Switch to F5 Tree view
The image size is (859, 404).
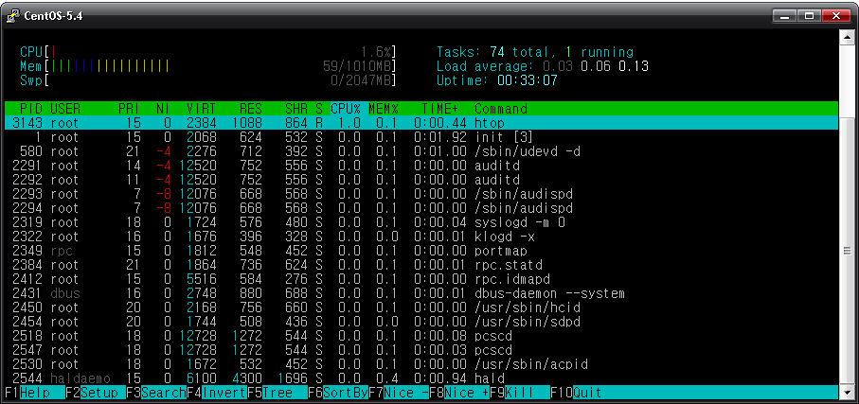pyautogui.click(x=277, y=393)
